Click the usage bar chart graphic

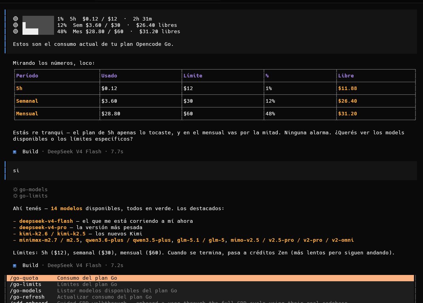tap(38, 25)
